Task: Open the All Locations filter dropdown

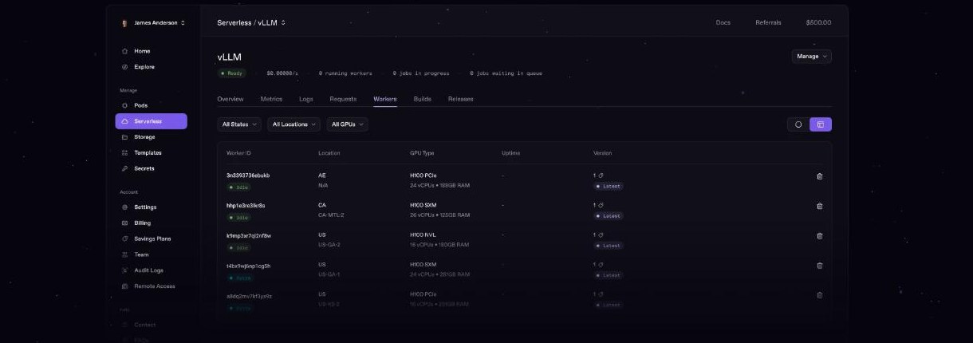Action: pos(293,124)
